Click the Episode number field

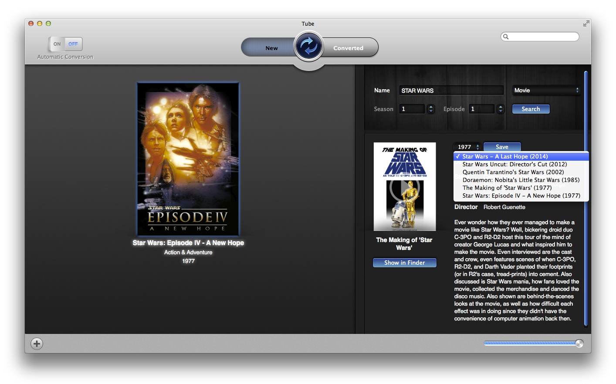click(481, 109)
